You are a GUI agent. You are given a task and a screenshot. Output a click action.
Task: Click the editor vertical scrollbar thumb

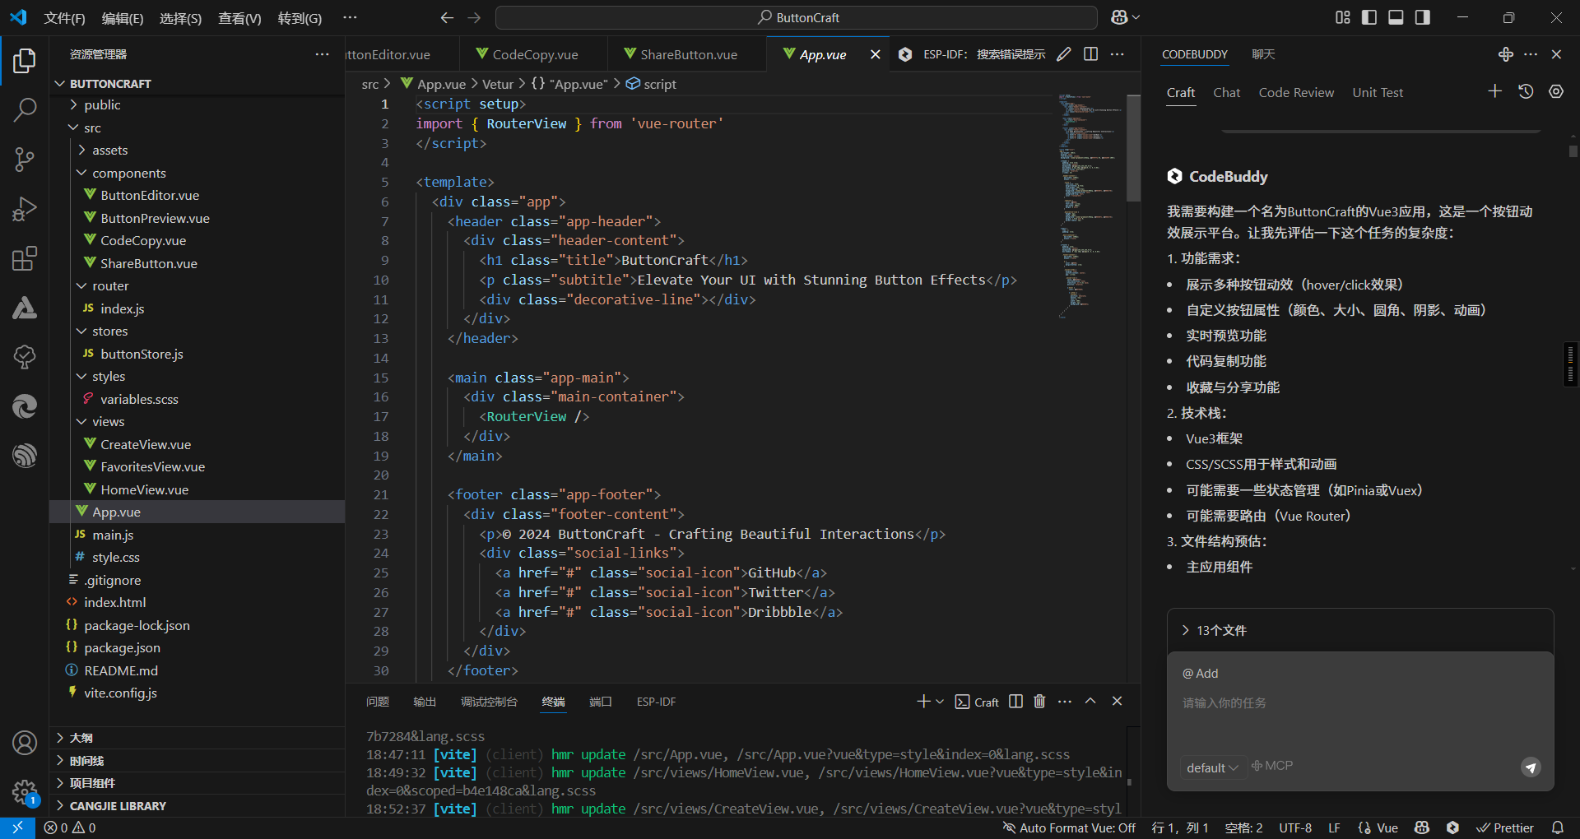point(1133,148)
